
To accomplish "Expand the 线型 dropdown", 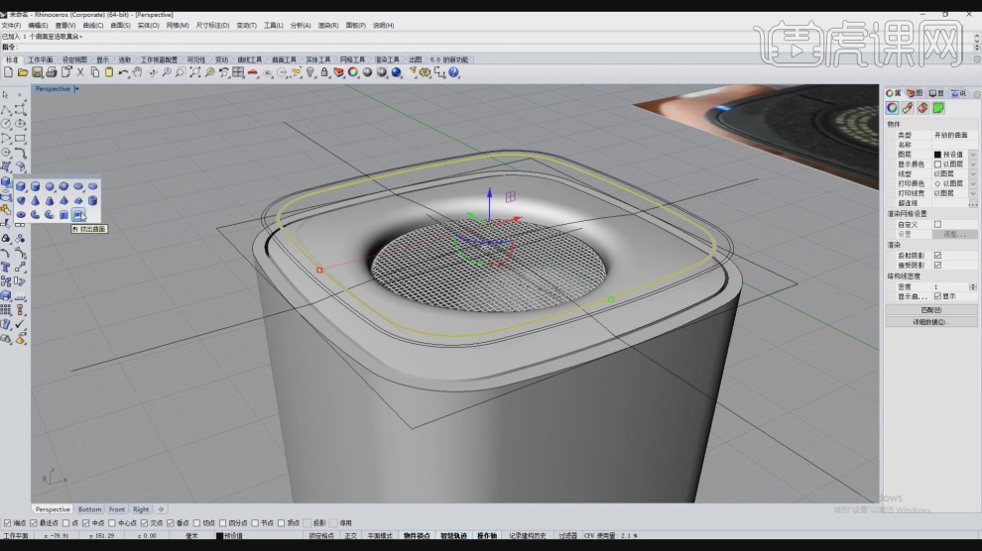I will coord(973,173).
